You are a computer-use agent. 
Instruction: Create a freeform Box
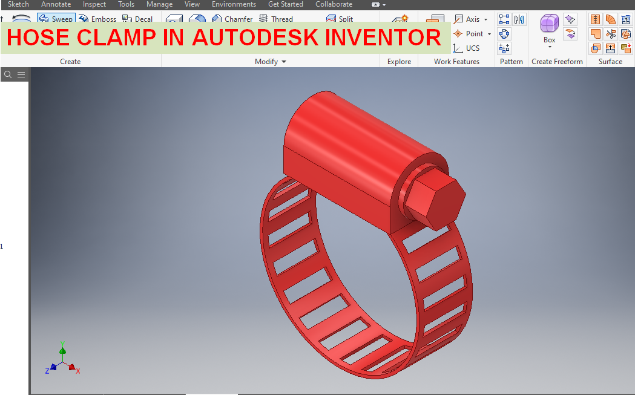tap(550, 28)
